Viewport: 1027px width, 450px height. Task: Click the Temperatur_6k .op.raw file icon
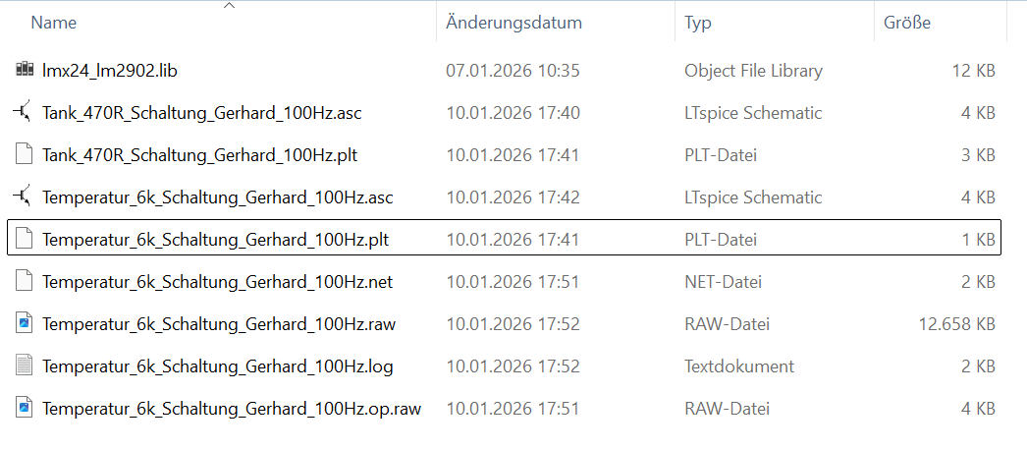tap(26, 409)
